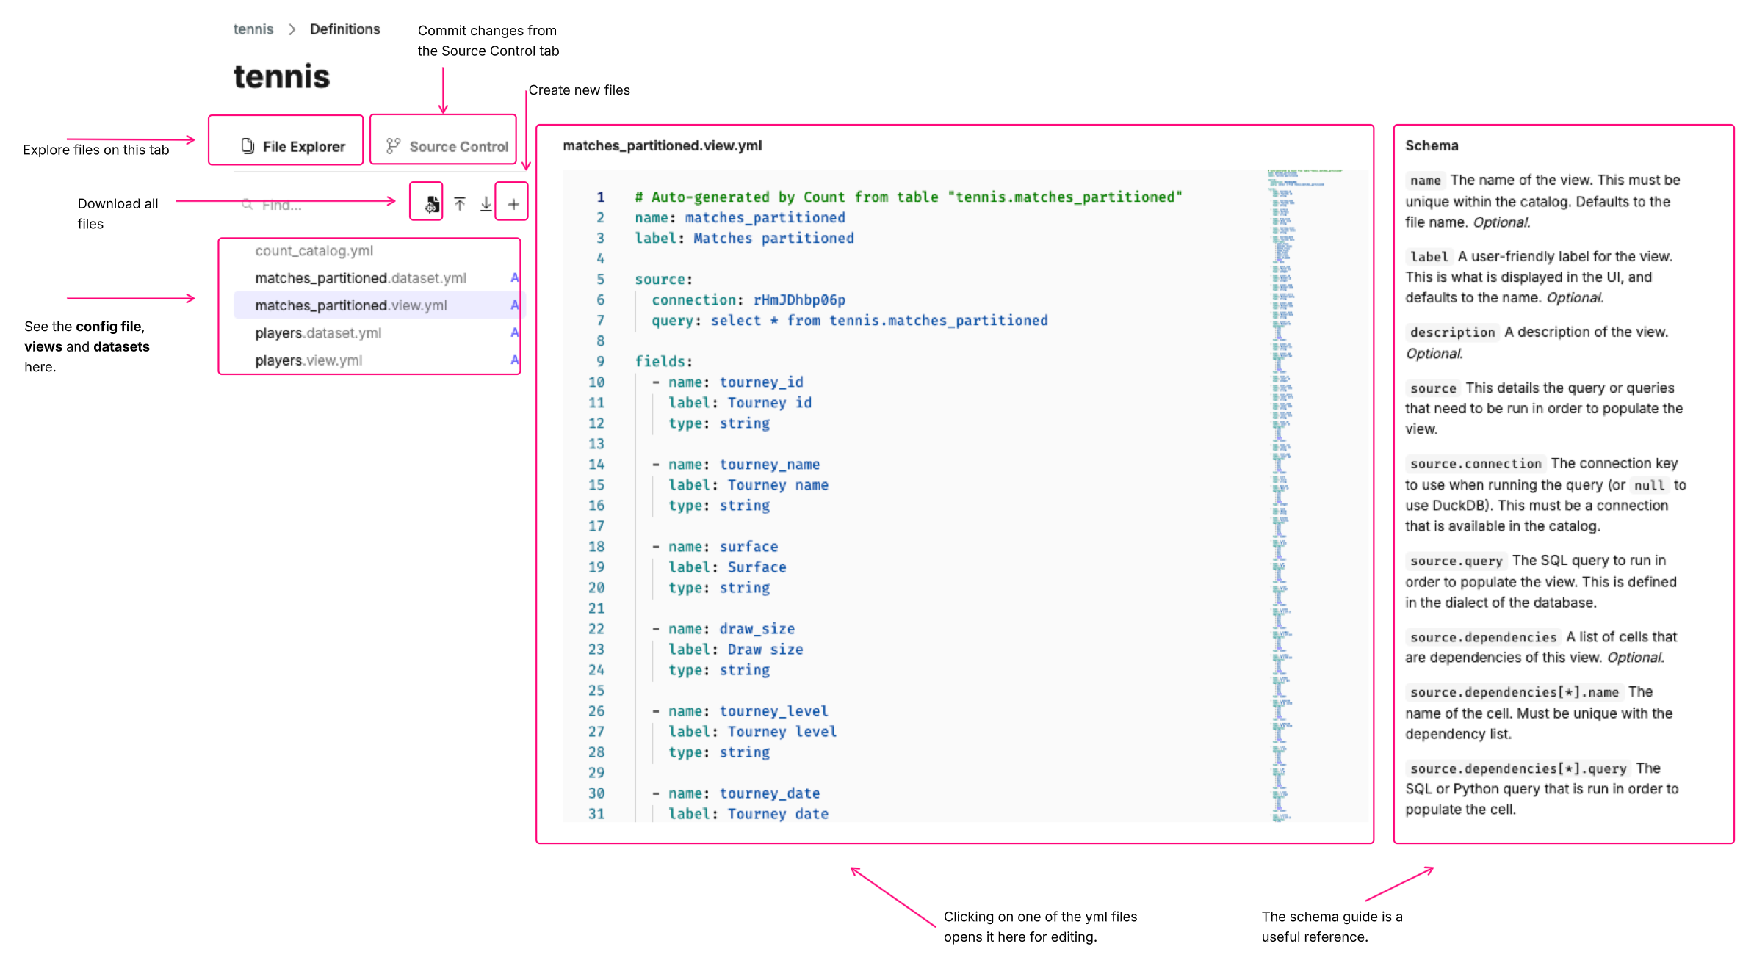Open count_catalog.yml config file
The image size is (1754, 960).
coord(314,251)
